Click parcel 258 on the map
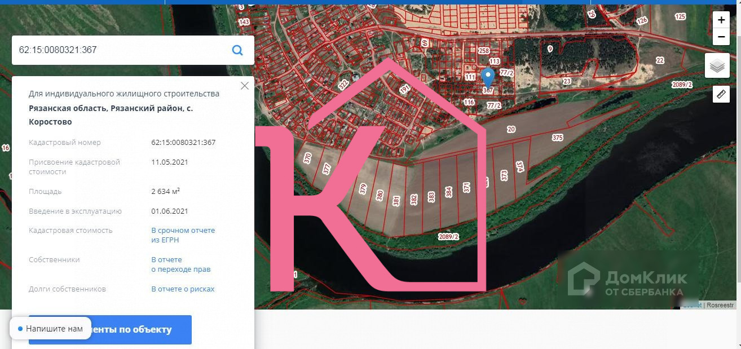The height and width of the screenshot is (349, 741). (483, 51)
